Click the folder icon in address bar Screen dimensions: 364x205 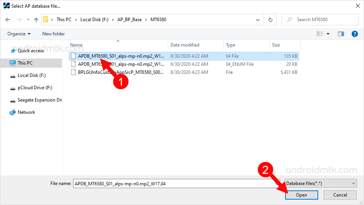(x=46, y=20)
